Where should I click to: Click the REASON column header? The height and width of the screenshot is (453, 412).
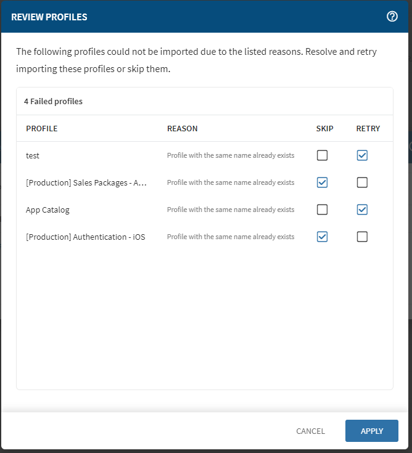182,129
